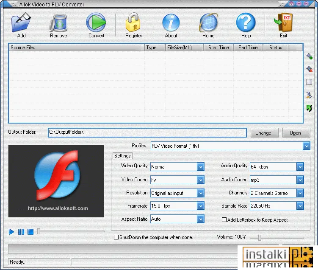This screenshot has width=318, height=270.
Task: Open the Framerate dropdown
Action: coord(200,206)
